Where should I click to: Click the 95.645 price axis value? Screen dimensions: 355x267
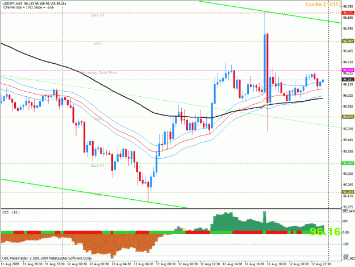pyautogui.click(x=348, y=139)
